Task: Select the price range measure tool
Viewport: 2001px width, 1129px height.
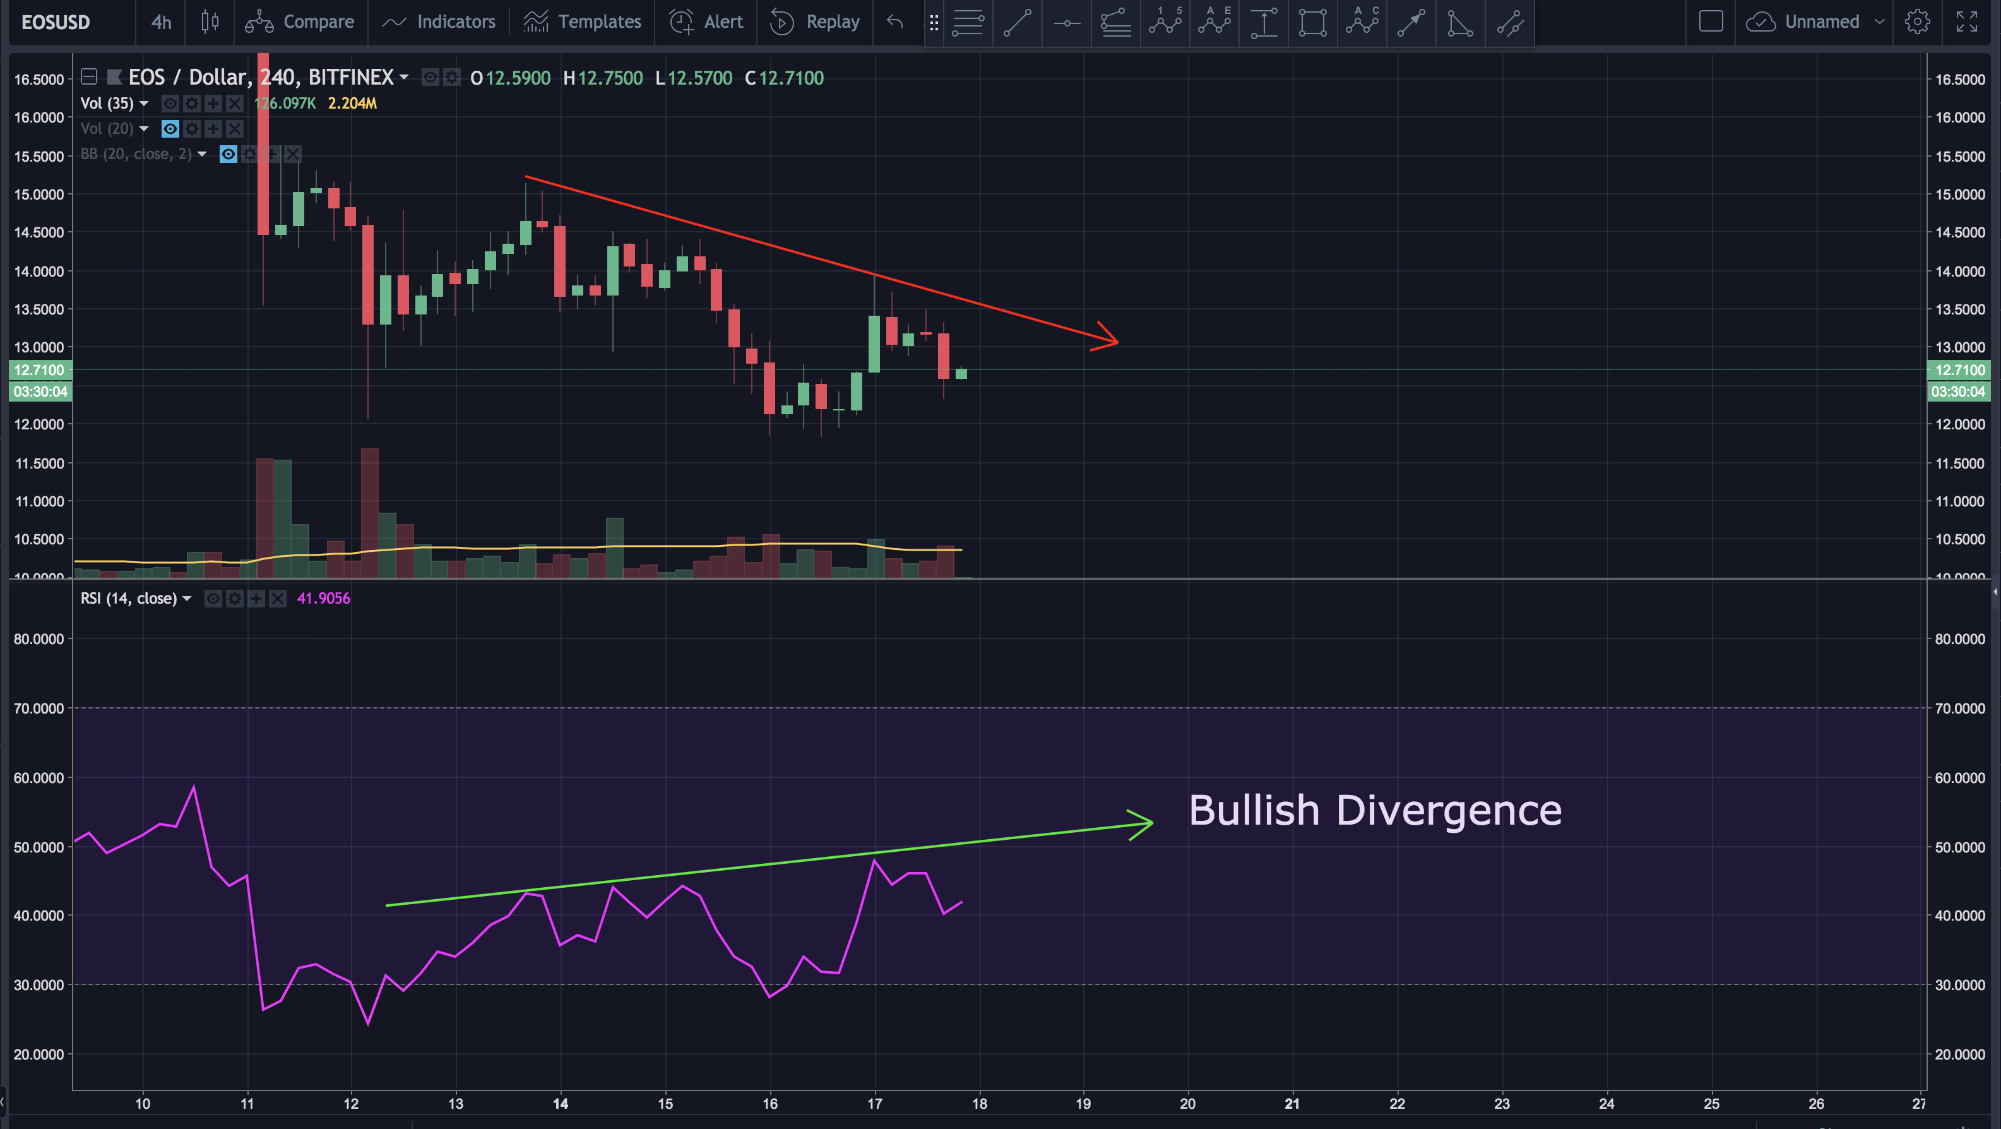Action: pyautogui.click(x=1264, y=23)
